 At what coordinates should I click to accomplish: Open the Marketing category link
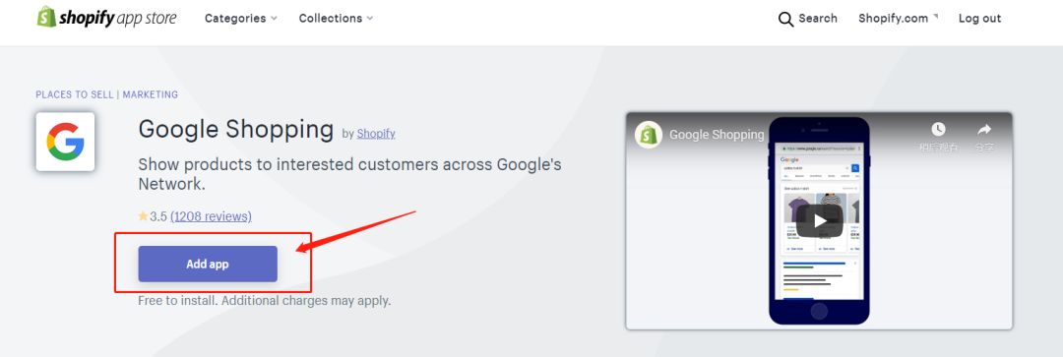tap(151, 94)
